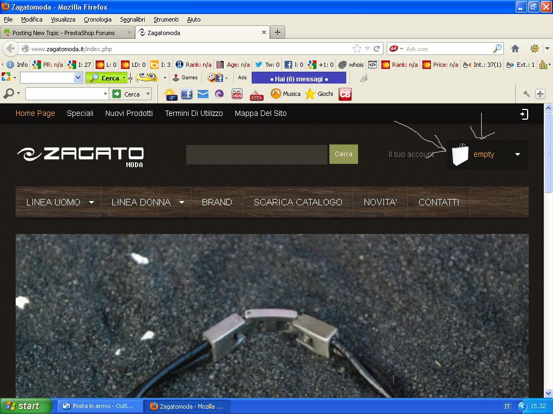The image size is (553, 414).
Task: Click the Games joystick toolbar item
Action: [185, 78]
